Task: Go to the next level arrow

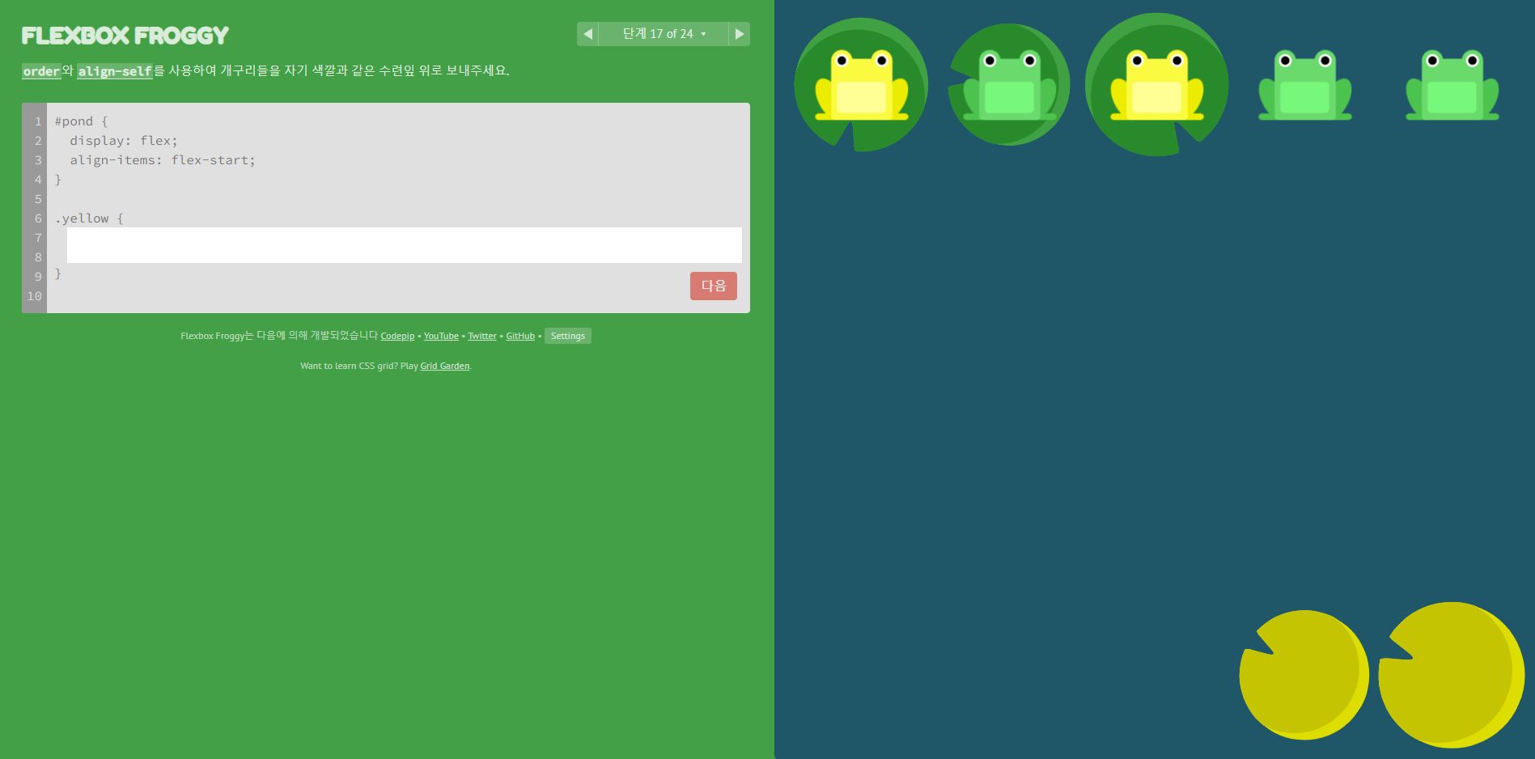Action: pyautogui.click(x=739, y=34)
